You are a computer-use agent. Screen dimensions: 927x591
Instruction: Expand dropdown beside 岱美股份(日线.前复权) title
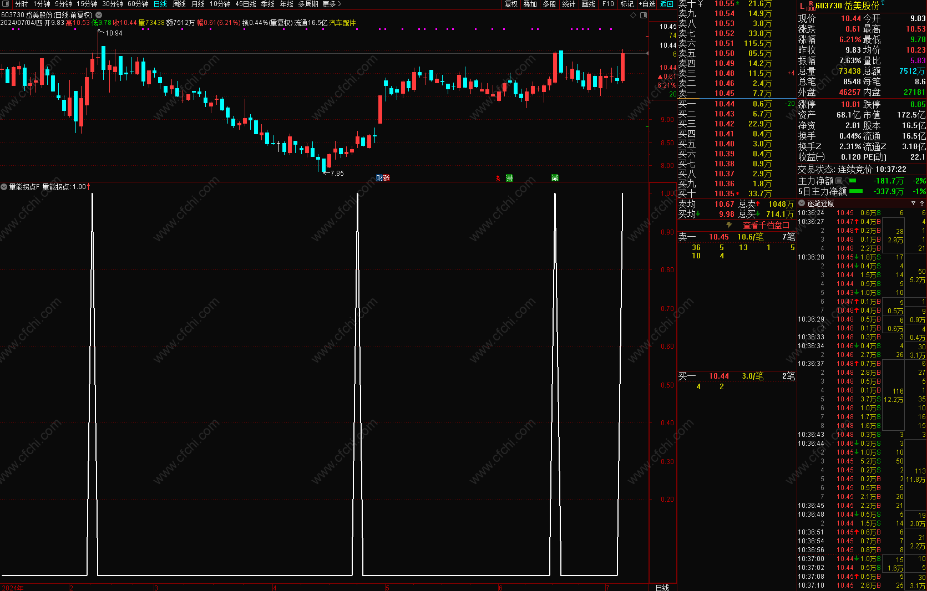[99, 15]
